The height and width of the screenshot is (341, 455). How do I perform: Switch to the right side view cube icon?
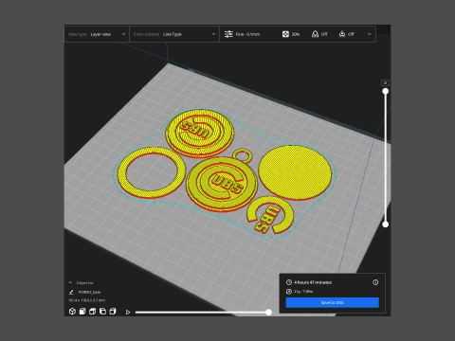point(113,312)
